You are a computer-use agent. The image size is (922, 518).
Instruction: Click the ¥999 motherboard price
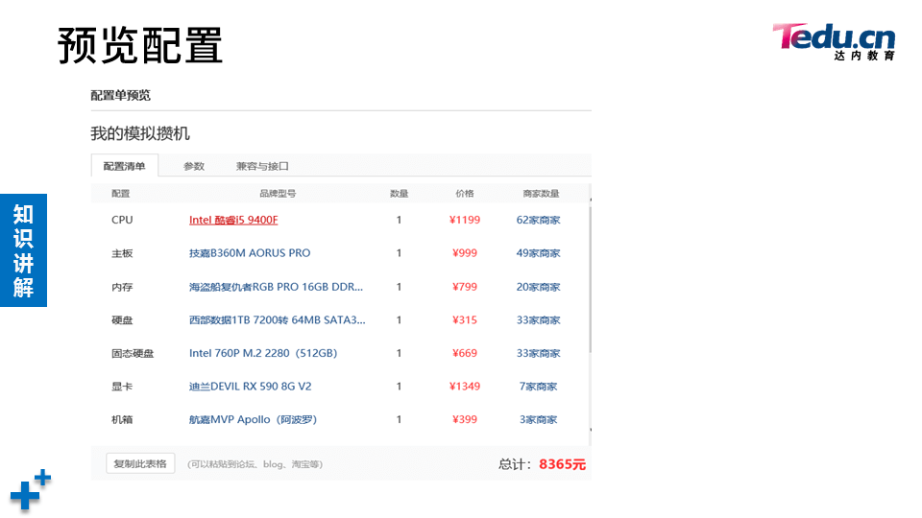(465, 253)
